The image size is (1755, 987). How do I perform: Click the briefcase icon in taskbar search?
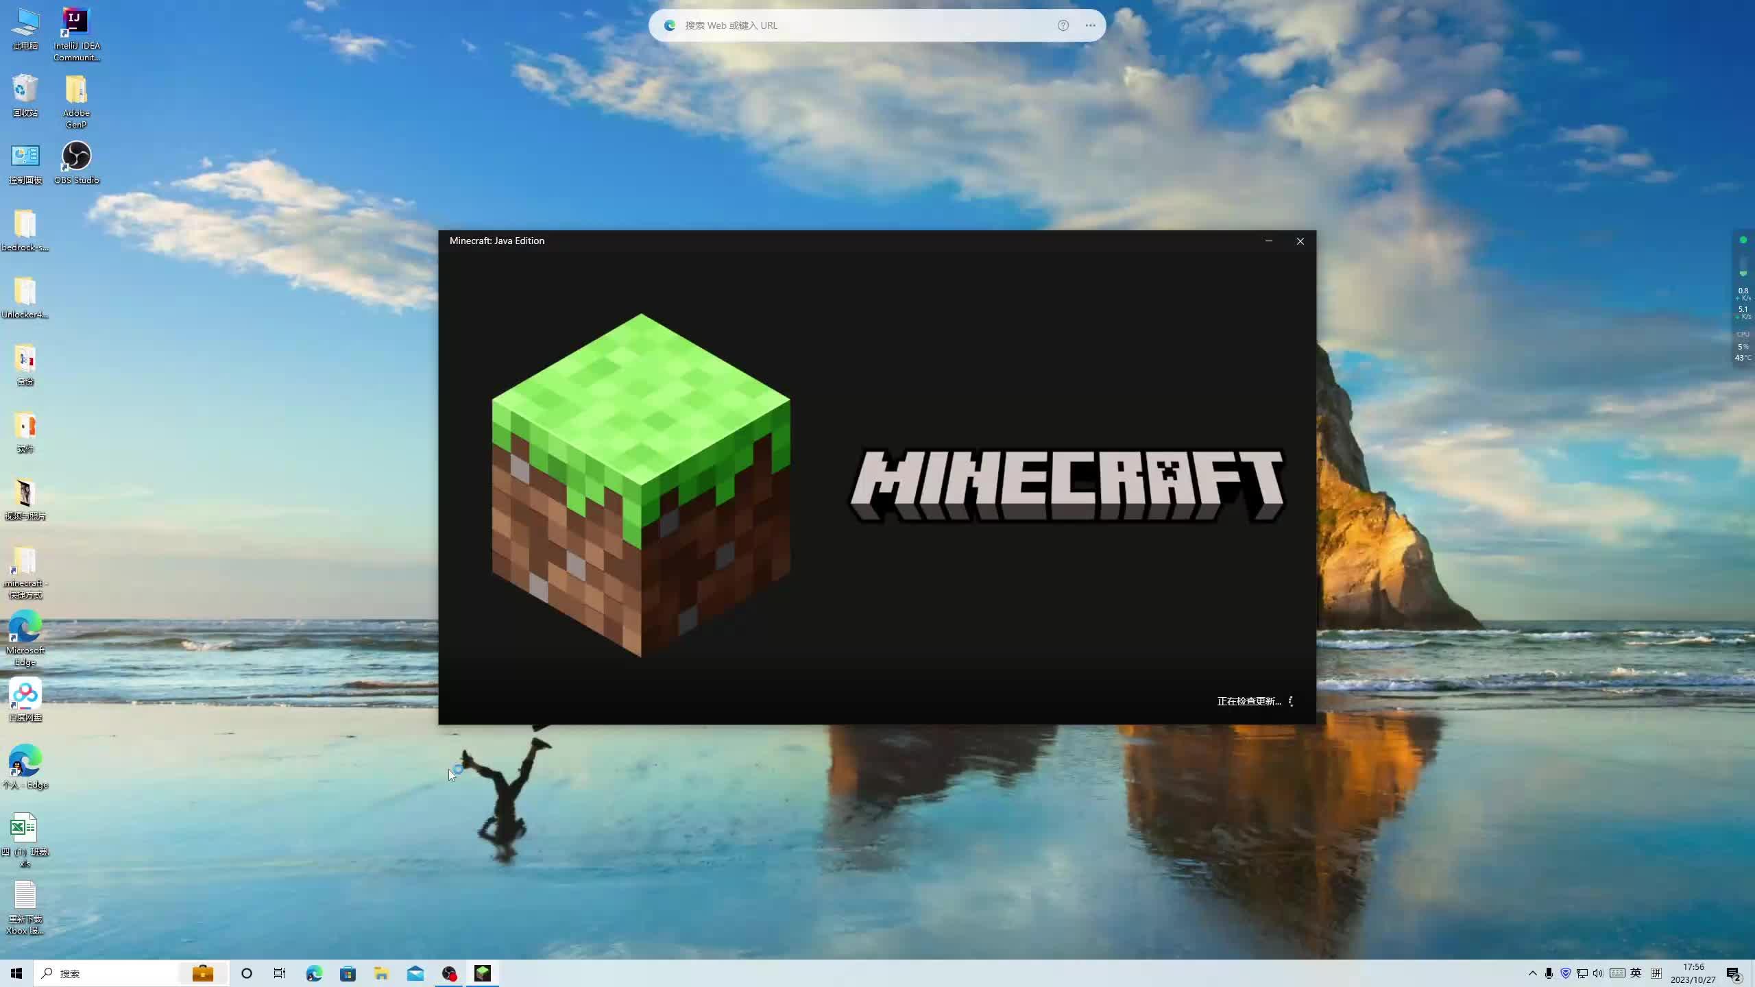[203, 973]
